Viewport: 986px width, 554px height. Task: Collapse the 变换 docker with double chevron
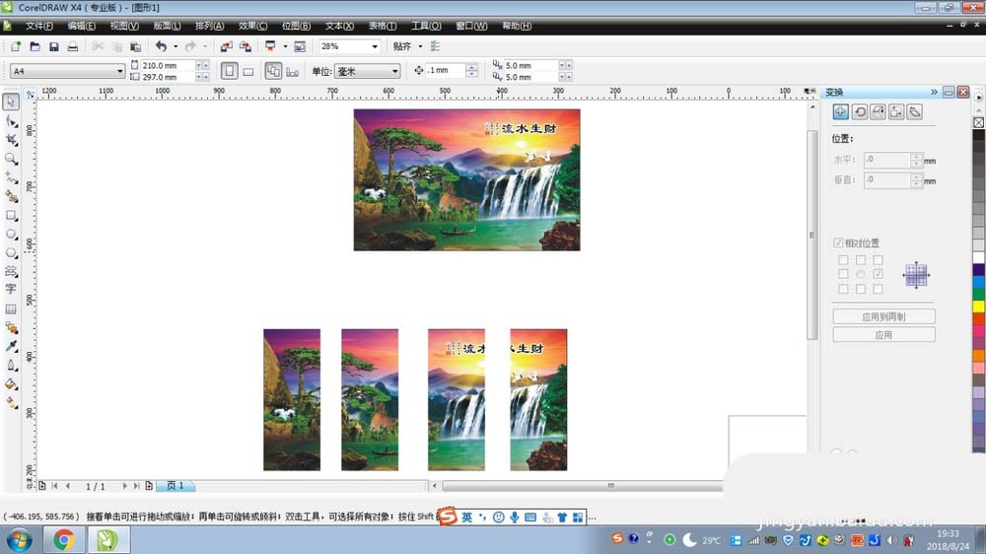934,92
